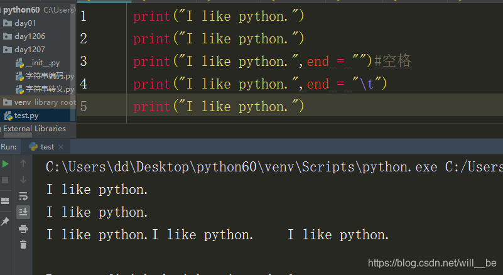Click second 'I like python.' console output line

pos(97,212)
